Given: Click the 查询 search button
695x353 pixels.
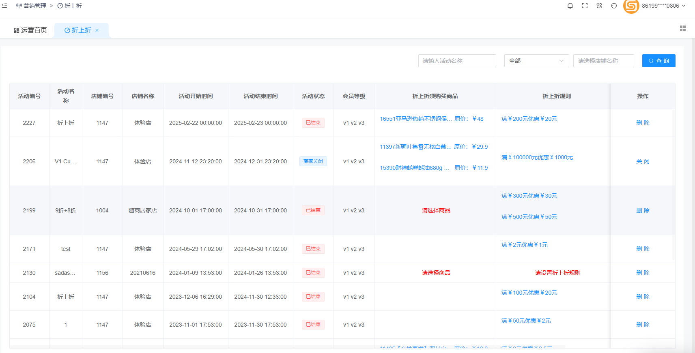Looking at the screenshot, I should coord(658,61).
